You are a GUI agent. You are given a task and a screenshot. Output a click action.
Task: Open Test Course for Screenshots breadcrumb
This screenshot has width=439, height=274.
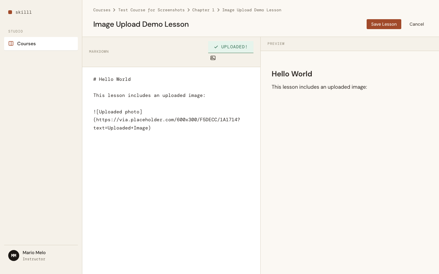coord(151,10)
